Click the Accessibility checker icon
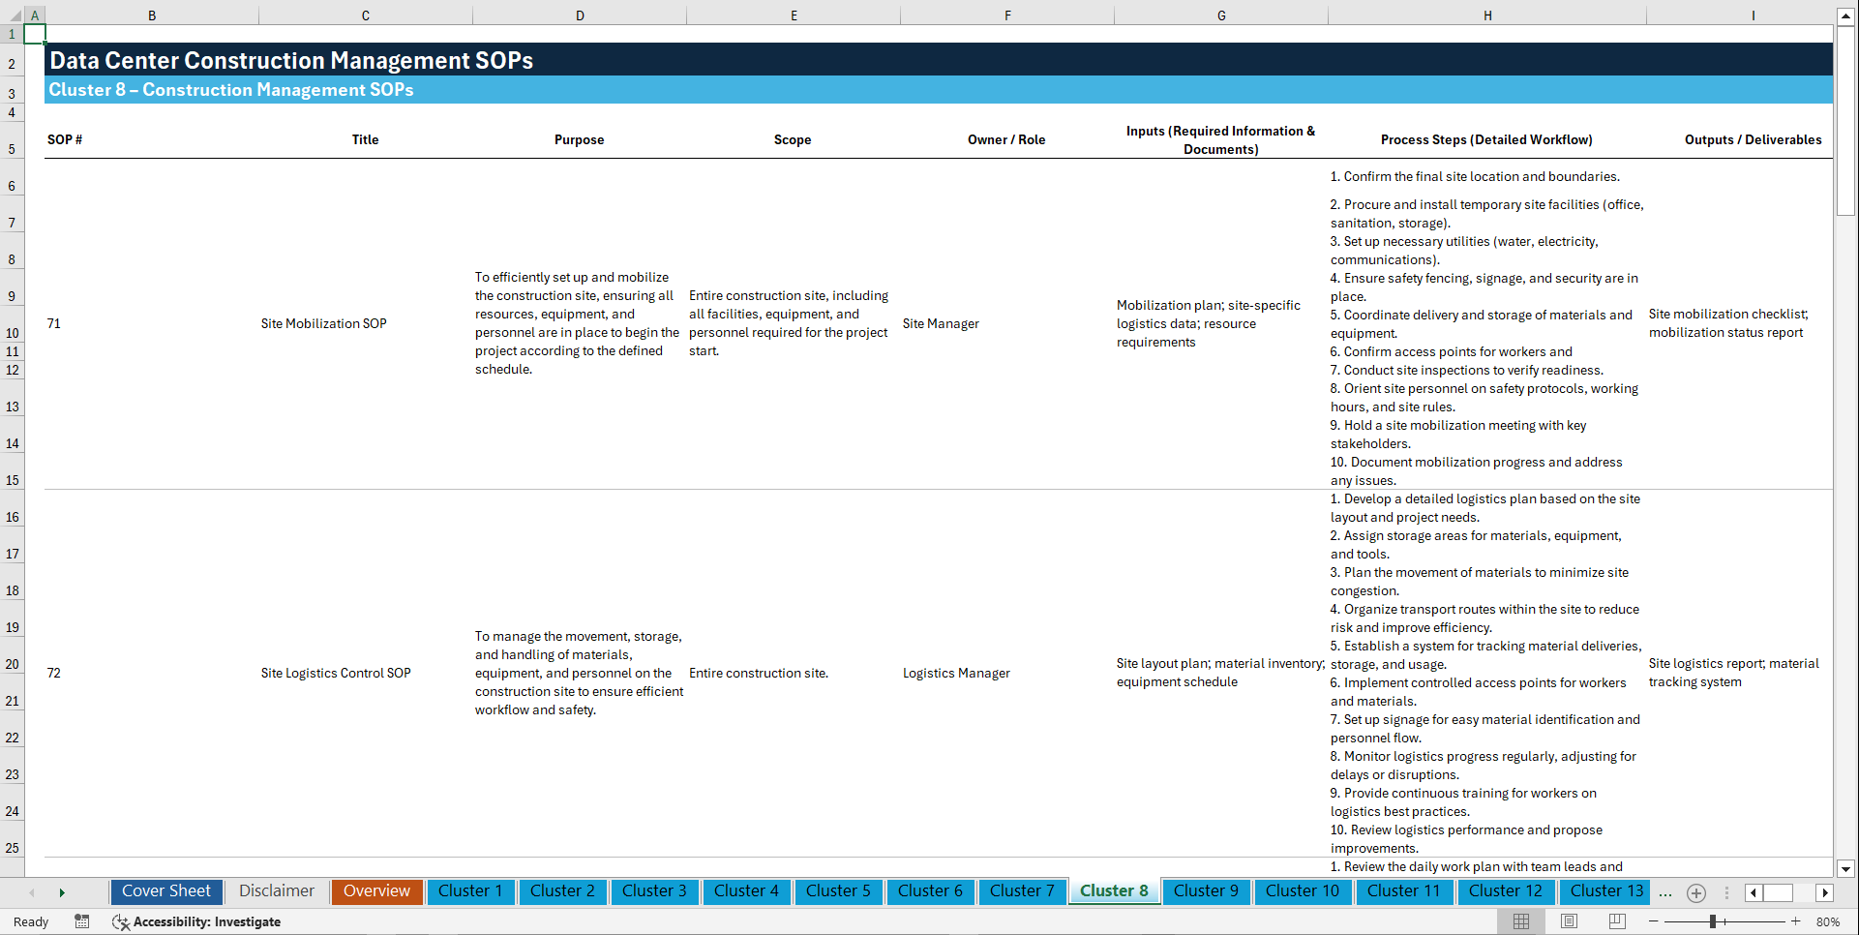The height and width of the screenshot is (935, 1859). pos(121,921)
